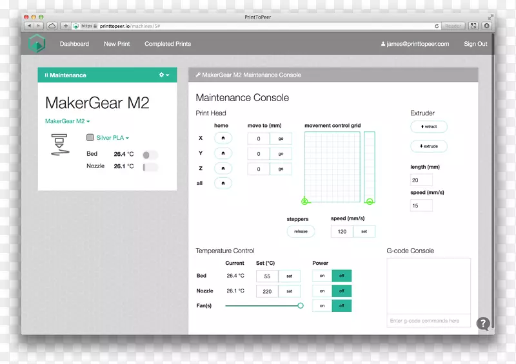Viewport: 516px width, 364px height.
Task: Adjust the Fan(s) speed slider handle
Action: pyautogui.click(x=300, y=305)
